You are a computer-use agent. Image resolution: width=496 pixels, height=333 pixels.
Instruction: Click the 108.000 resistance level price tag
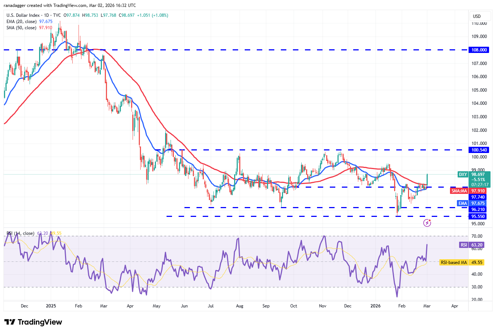click(x=478, y=50)
